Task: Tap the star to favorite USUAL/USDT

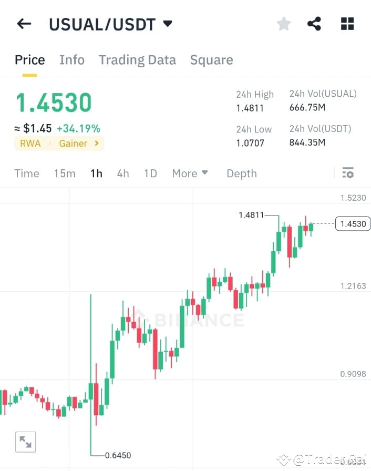Action: click(283, 23)
